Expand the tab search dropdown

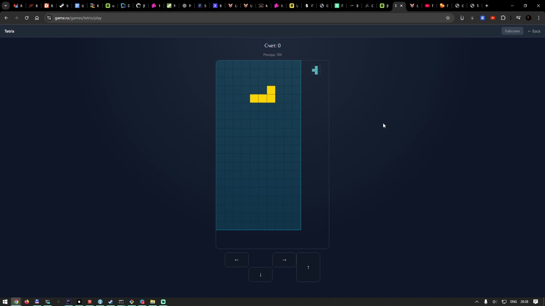click(5, 6)
